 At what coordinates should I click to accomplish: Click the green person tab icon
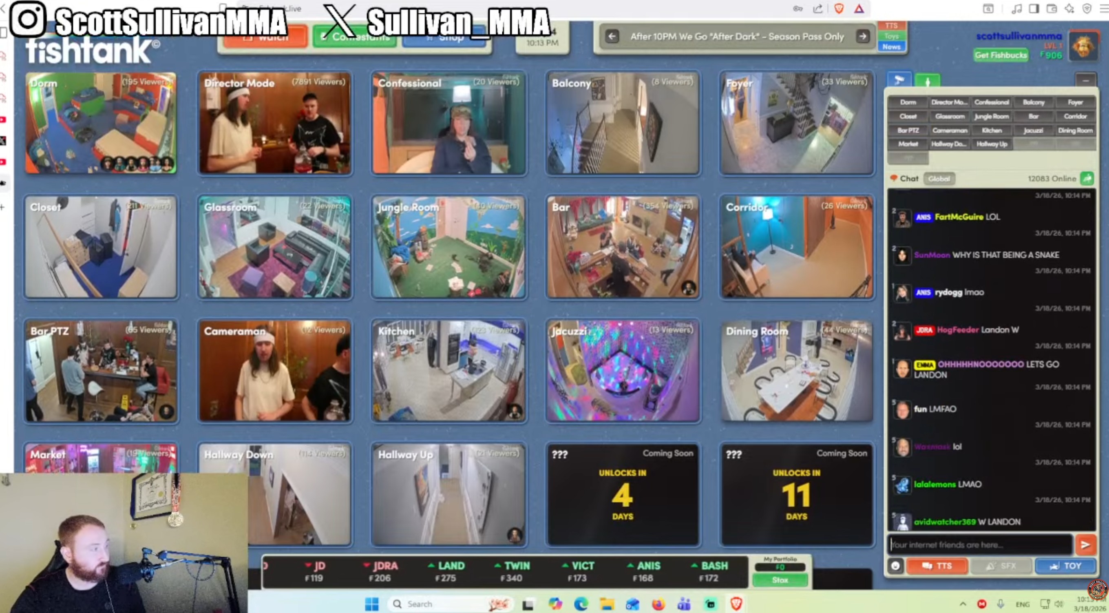click(927, 81)
